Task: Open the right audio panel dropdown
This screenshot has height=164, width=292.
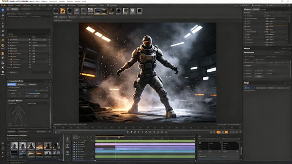Action: click(x=231, y=139)
